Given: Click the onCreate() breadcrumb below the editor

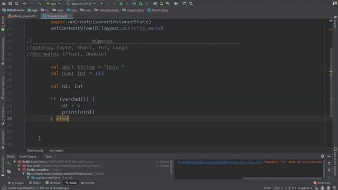Looking at the screenshot, I should point(57,150).
